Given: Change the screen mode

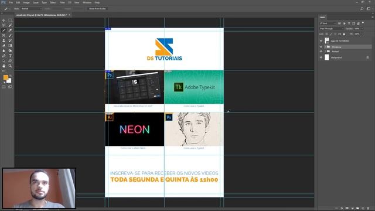Looking at the screenshot, I should pyautogui.click(x=10, y=87).
